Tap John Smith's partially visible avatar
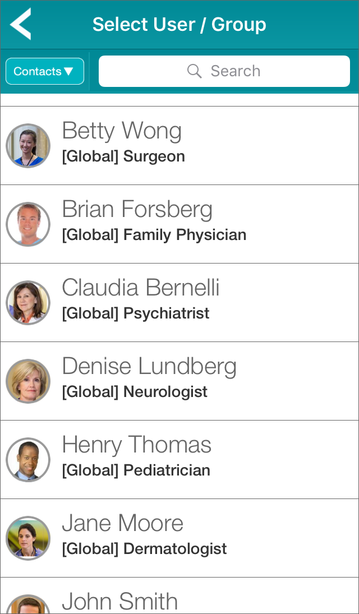 click(28, 604)
